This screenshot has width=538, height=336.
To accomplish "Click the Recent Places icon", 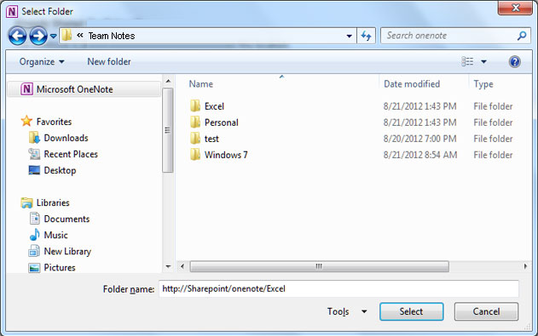I will click(34, 154).
